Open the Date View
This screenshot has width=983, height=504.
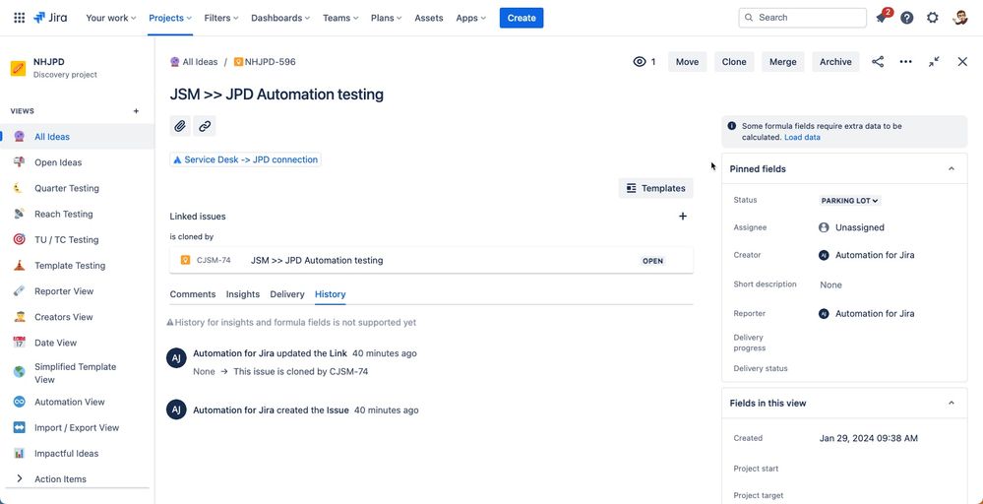77,343
